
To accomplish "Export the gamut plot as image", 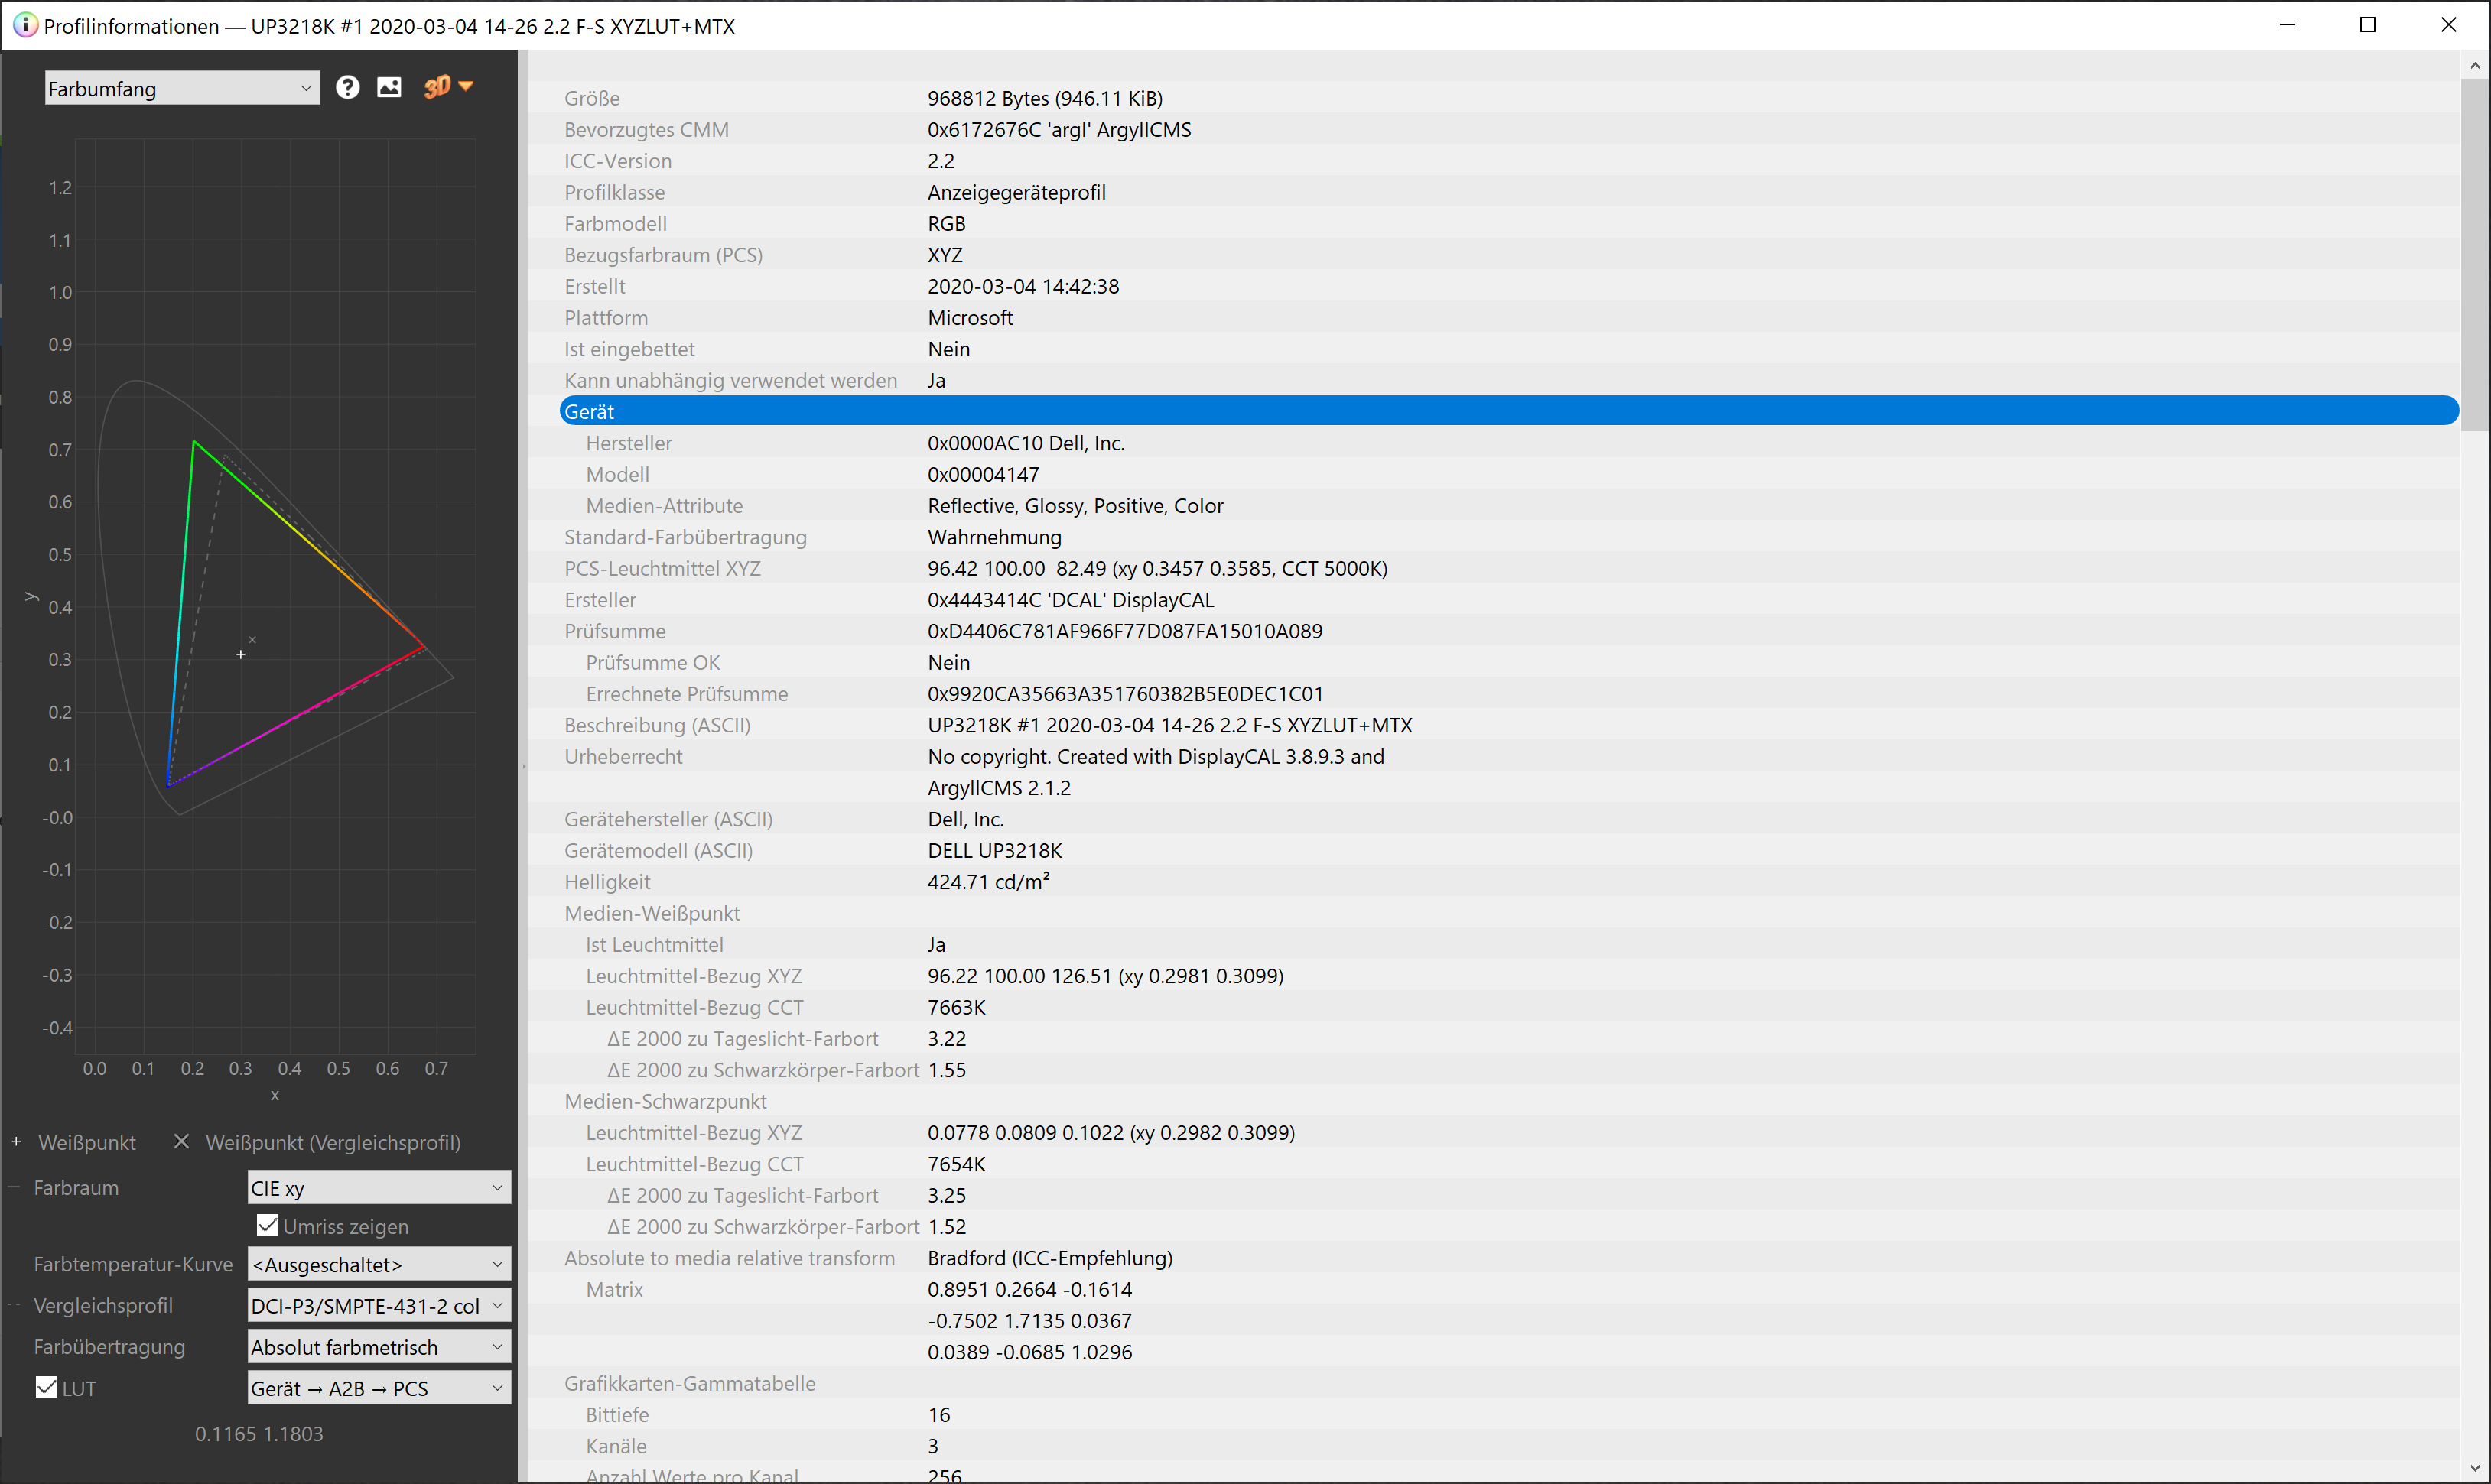I will tap(390, 87).
